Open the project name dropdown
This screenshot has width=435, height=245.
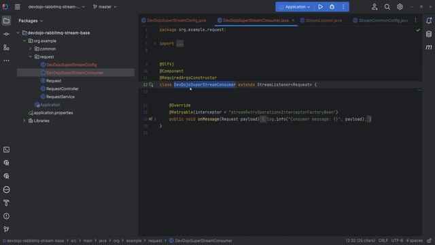pyautogui.click(x=56, y=7)
